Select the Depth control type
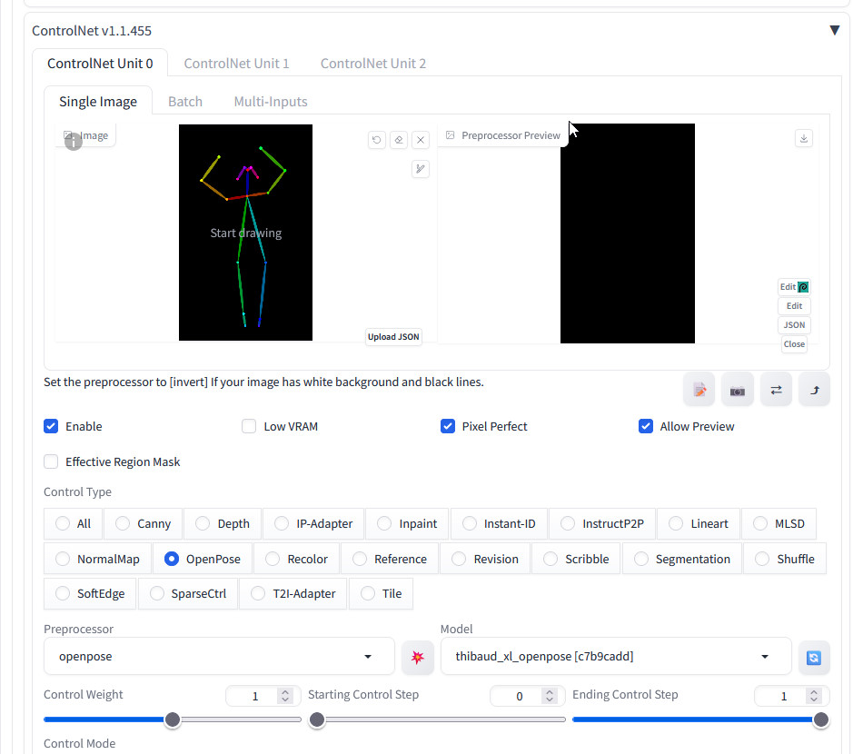 click(223, 523)
